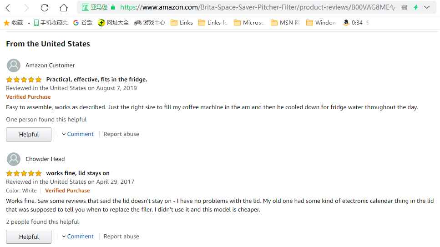This screenshot has height=247, width=440.
Task: Click the green lightning speed mode icon
Action: click(x=415, y=8)
